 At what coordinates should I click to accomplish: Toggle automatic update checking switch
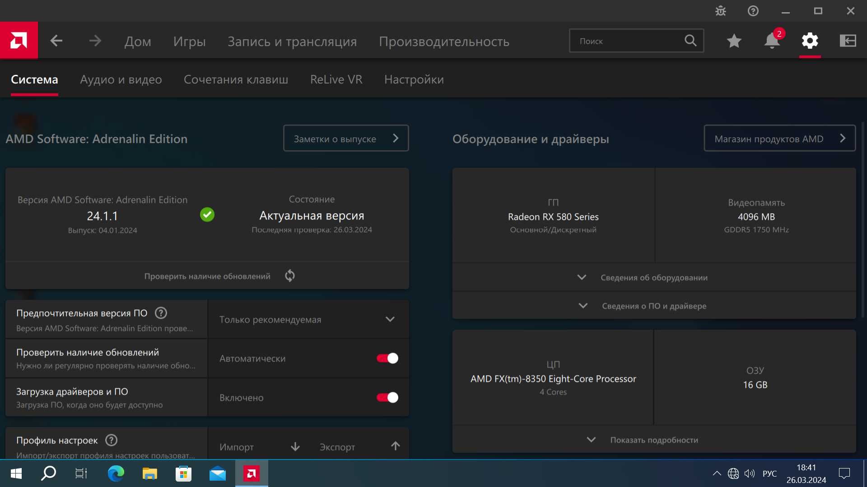387,358
